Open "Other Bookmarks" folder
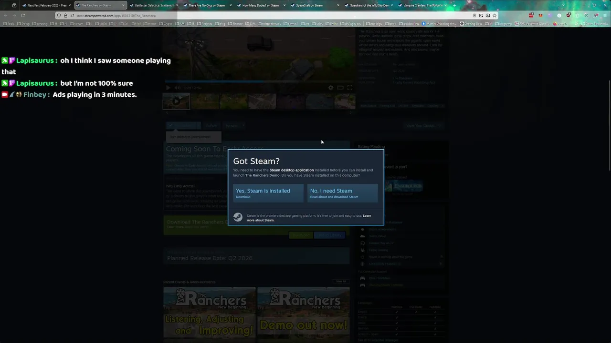Image resolution: width=611 pixels, height=343 pixels. (x=595, y=23)
